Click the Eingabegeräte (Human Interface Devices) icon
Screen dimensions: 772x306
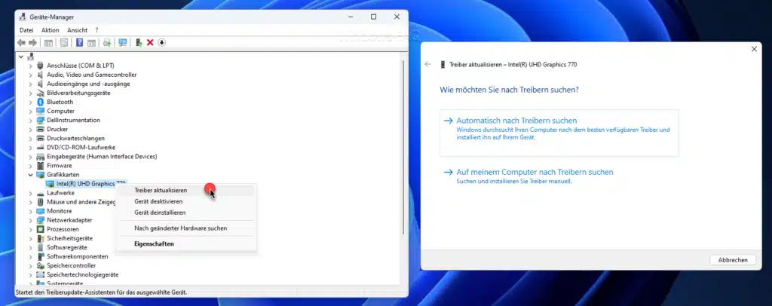pos(41,157)
